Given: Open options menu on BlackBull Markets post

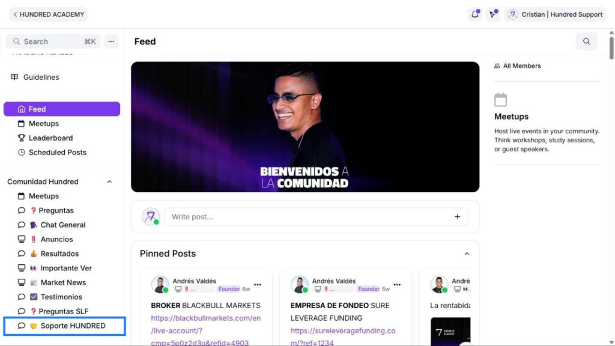Looking at the screenshot, I should [x=257, y=285].
